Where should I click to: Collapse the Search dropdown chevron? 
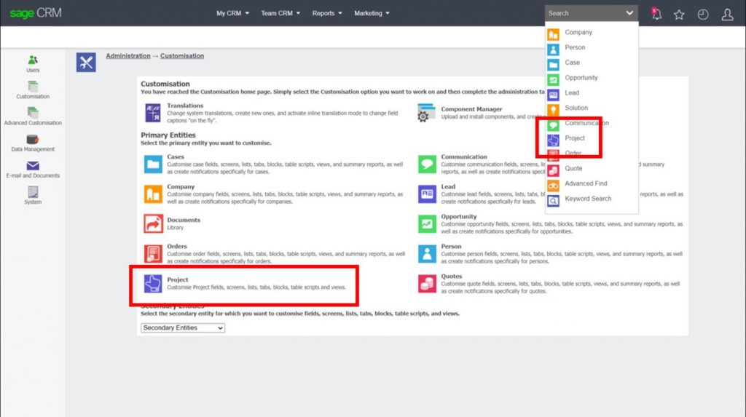629,13
